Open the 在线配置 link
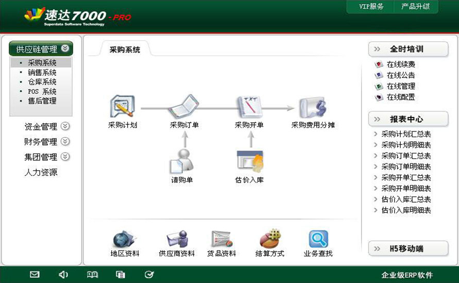This screenshot has height=283, width=459. pyautogui.click(x=401, y=97)
